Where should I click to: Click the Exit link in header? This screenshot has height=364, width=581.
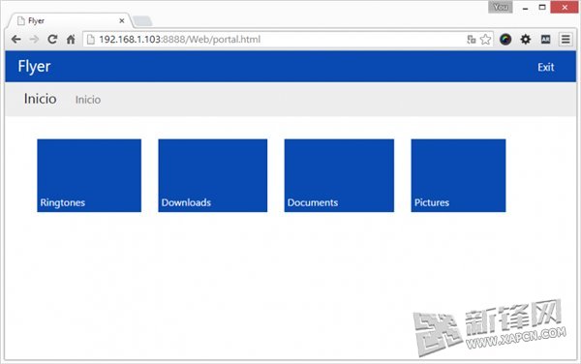[546, 67]
